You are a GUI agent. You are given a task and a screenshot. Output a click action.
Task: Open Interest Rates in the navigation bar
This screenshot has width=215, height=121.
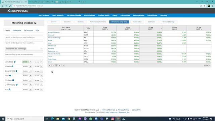(152, 15)
